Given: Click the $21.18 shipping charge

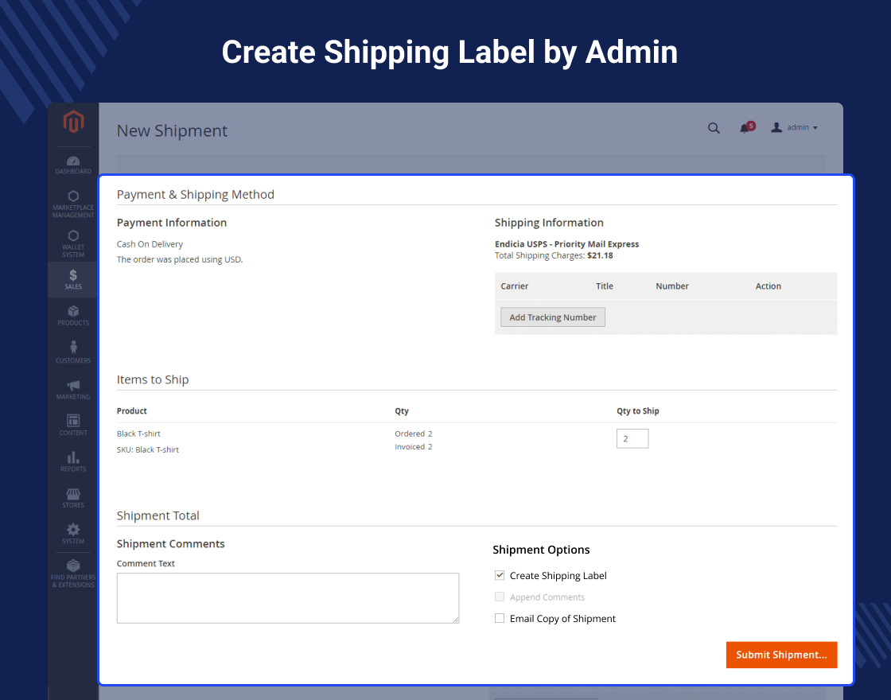Looking at the screenshot, I should coord(600,255).
